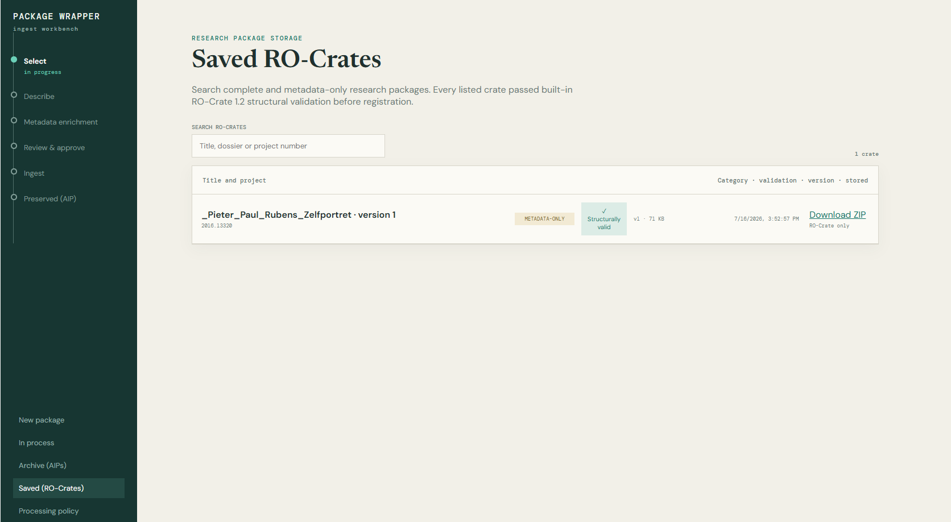Click the checkmark in Structurally valid badge
Viewport: 951px width, 522px height.
(604, 211)
